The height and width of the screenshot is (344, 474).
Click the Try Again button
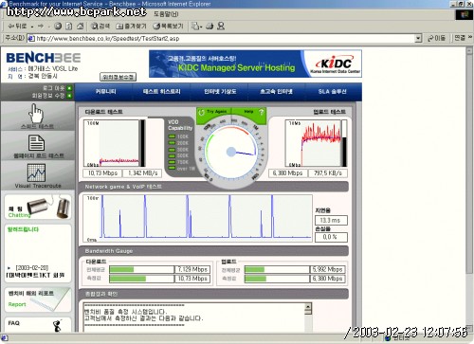coord(213,112)
